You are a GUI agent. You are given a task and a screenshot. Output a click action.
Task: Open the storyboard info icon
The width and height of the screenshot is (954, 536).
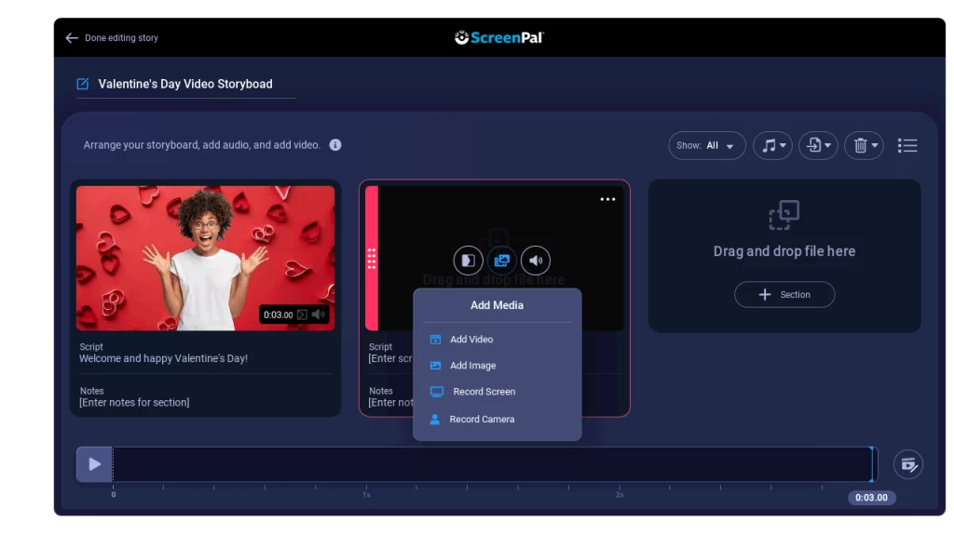click(335, 144)
